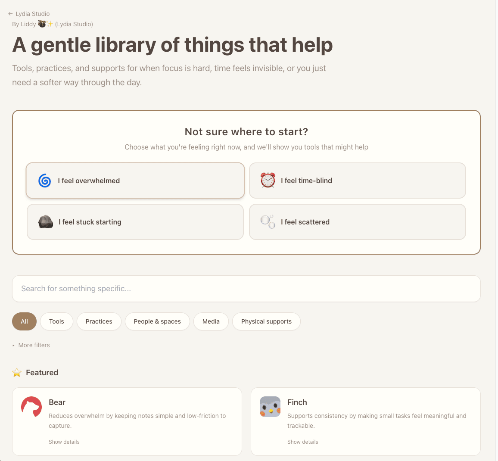Toggle the Physical supports filter
Viewport: 498px width, 461px height.
(x=266, y=321)
